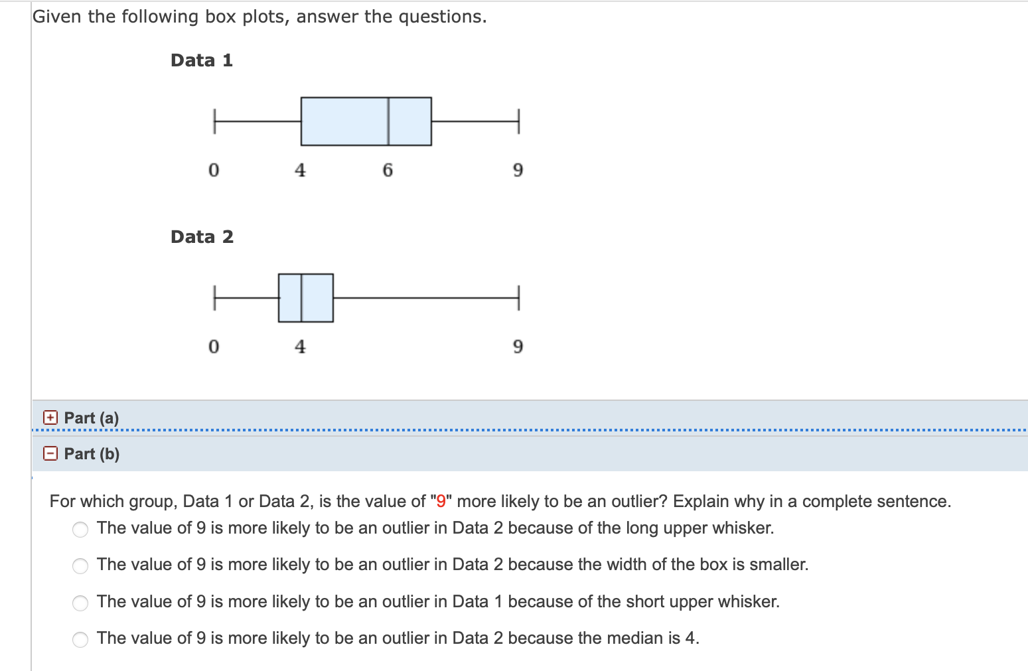This screenshot has height=671, width=1028.
Task: Click the "9" axis label under Data 1
Action: click(x=518, y=170)
